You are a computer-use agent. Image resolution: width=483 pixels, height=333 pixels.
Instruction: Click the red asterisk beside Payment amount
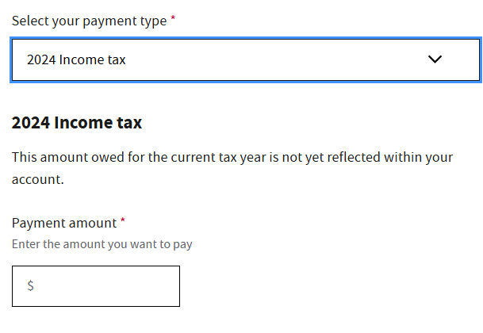pyautogui.click(x=123, y=221)
